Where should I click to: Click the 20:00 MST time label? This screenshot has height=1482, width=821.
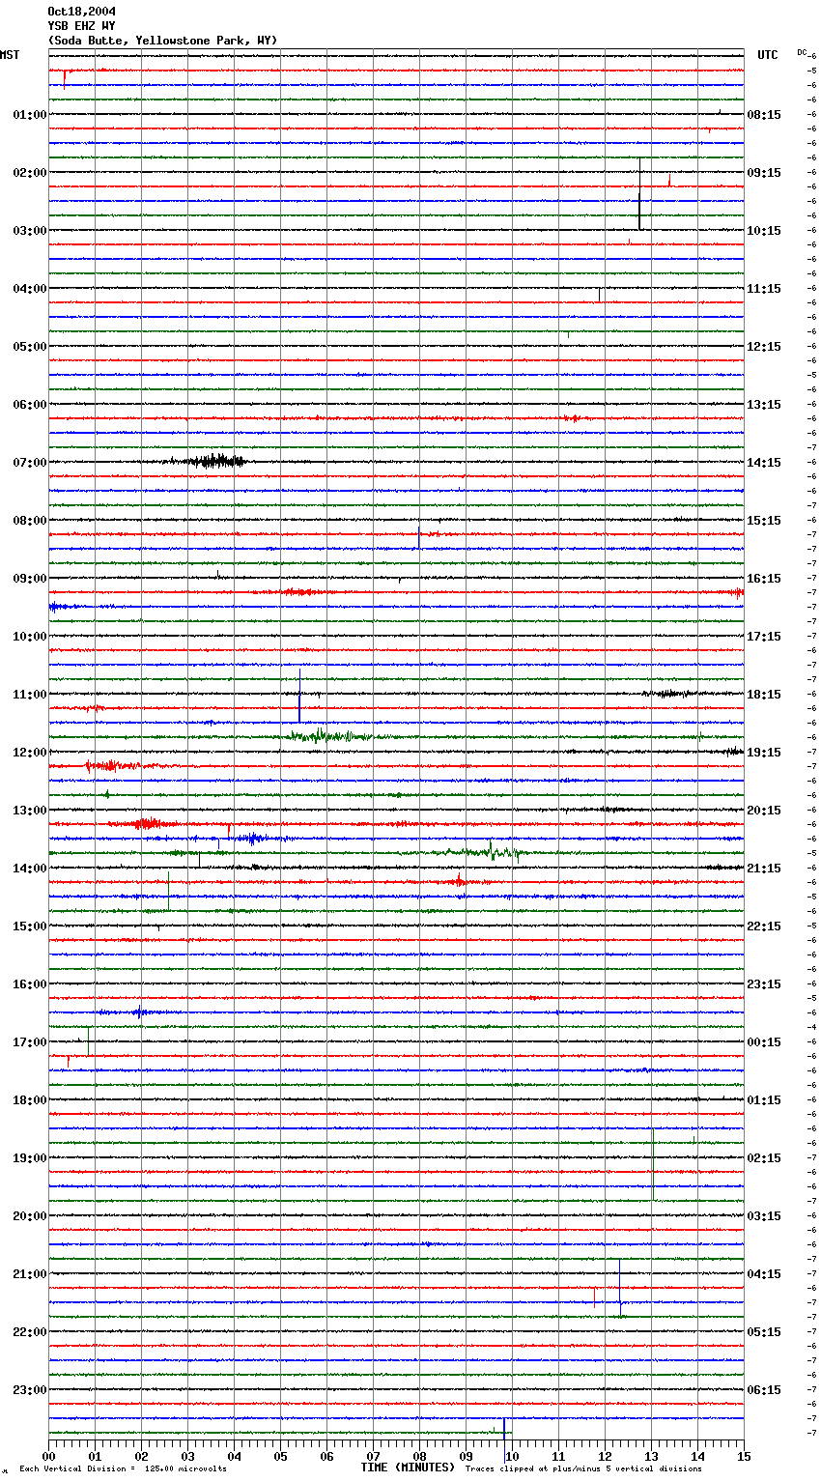tap(29, 1216)
